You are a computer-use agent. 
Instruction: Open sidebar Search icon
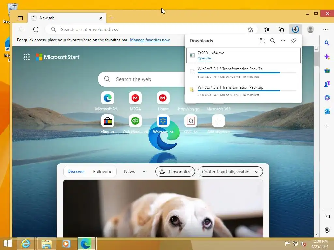click(x=327, y=43)
